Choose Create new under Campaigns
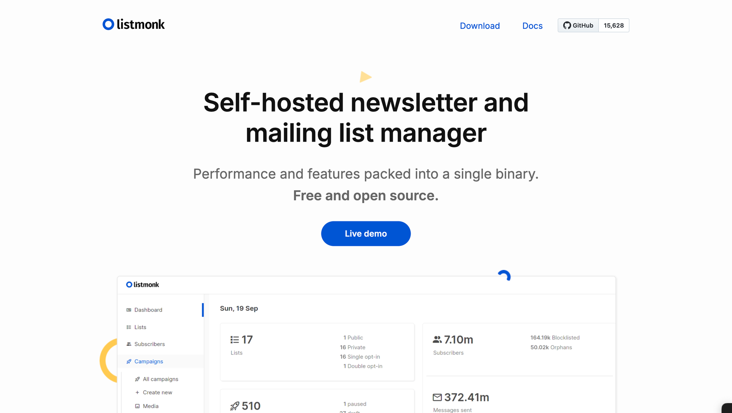 click(157, 393)
